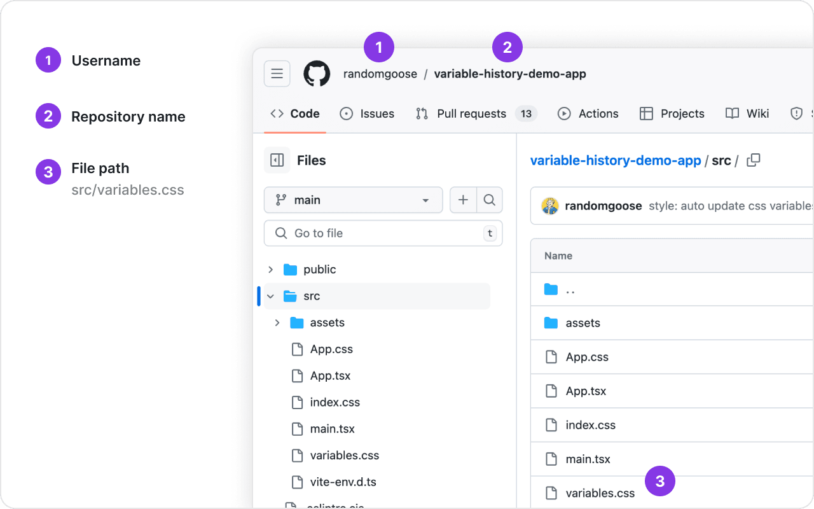
Task: Open the Pull requests tab
Action: [x=476, y=114]
